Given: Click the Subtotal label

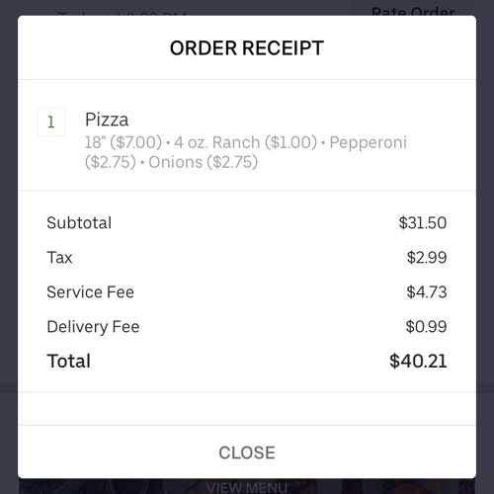Looking at the screenshot, I should 79,223.
